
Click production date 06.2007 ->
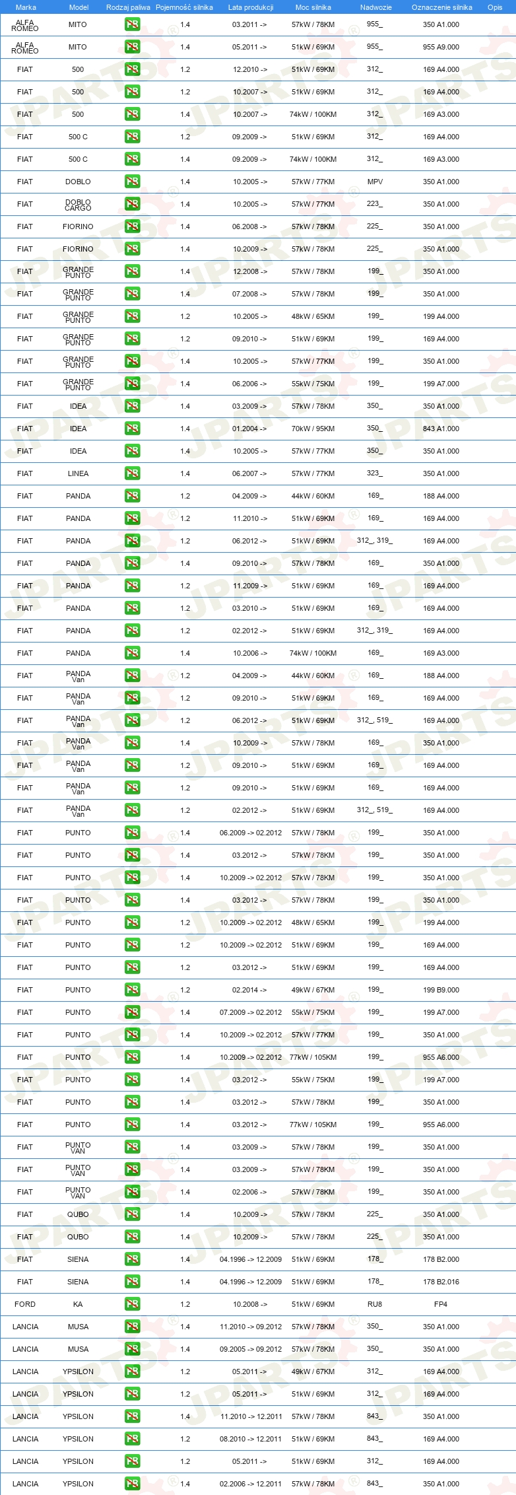249,473
